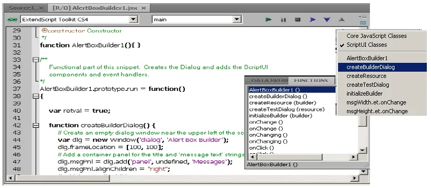The width and height of the screenshot is (431, 188).
Task: Click the Functions panel status text AlertBoxBuilder1 ()
Action: [272, 165]
